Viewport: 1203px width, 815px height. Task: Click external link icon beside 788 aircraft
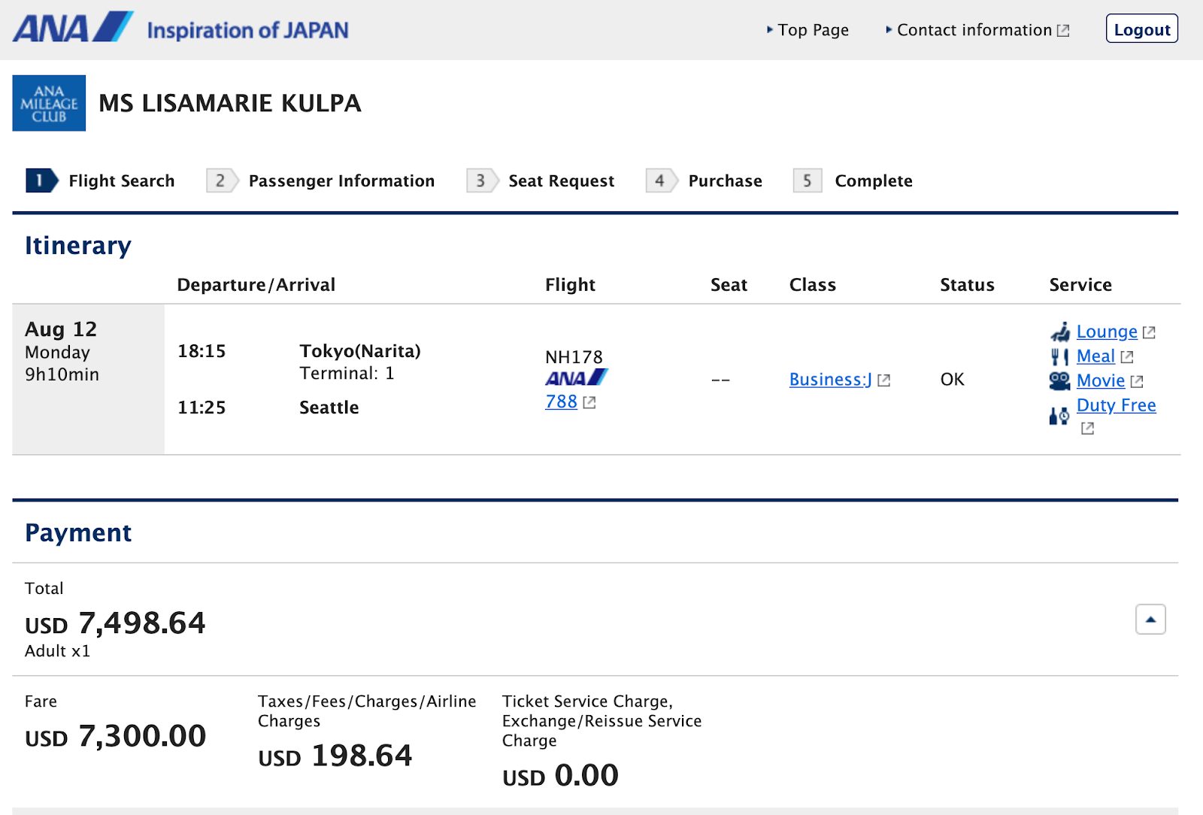(589, 402)
